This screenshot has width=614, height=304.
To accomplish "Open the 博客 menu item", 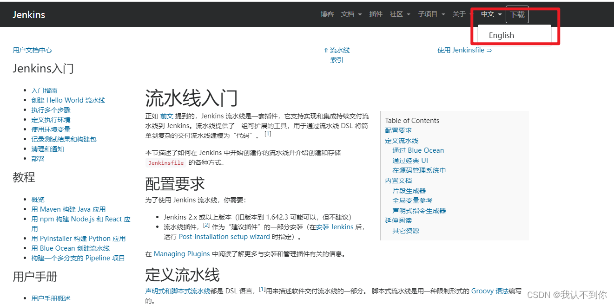I will (x=327, y=14).
